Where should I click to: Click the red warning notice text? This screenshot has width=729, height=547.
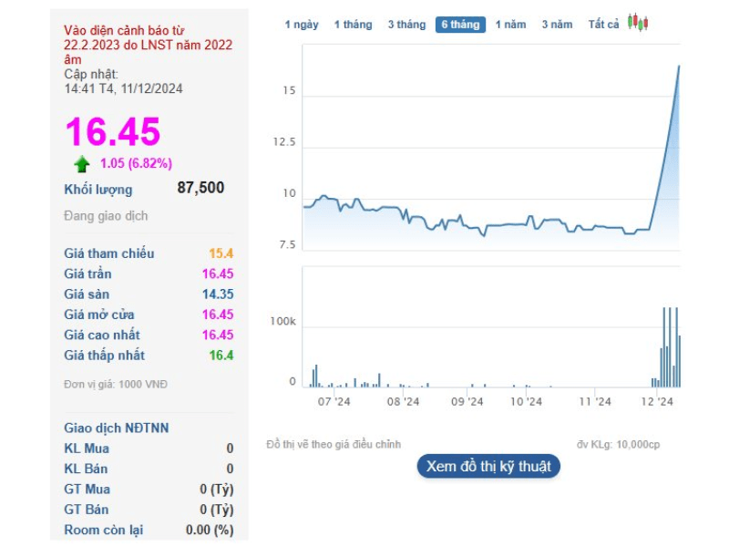[x=148, y=44]
